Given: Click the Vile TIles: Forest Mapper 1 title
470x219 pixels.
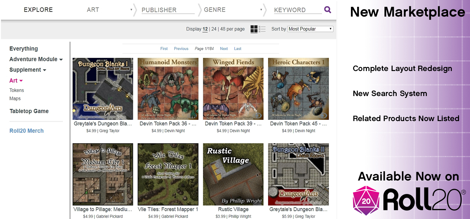Looking at the screenshot, I should pyautogui.click(x=168, y=209).
